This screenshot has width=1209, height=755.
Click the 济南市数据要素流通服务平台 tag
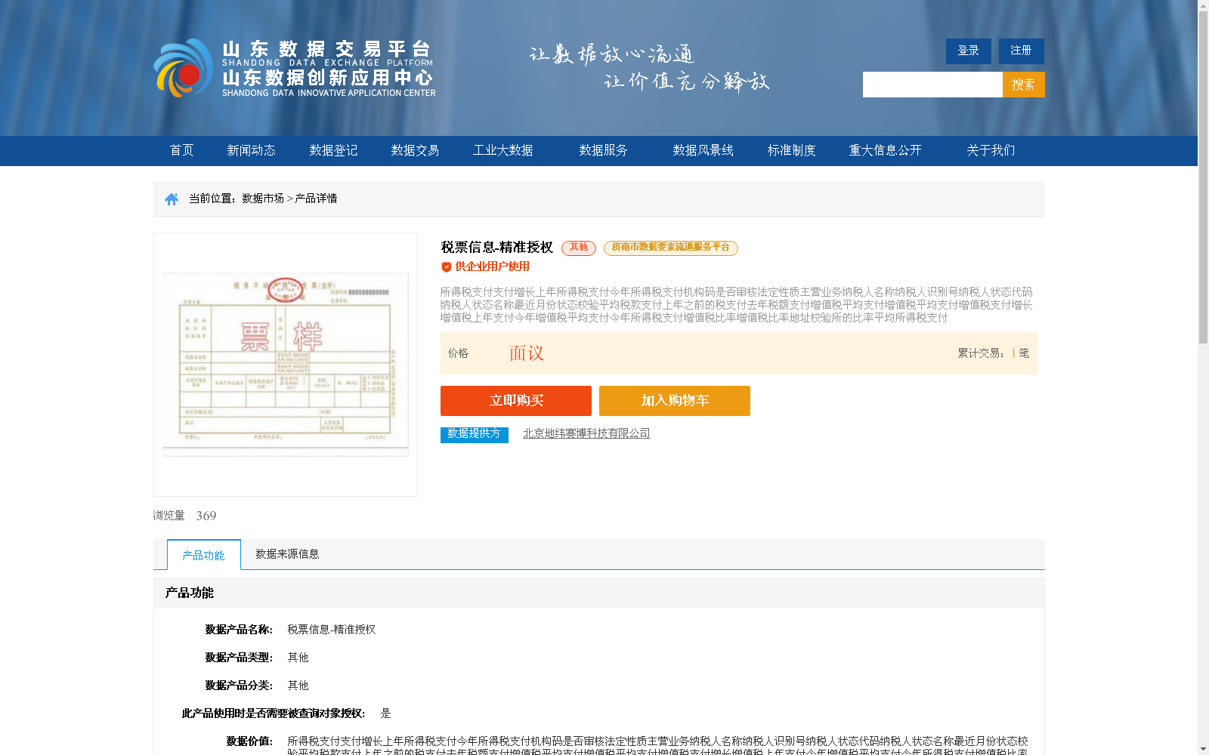click(671, 248)
